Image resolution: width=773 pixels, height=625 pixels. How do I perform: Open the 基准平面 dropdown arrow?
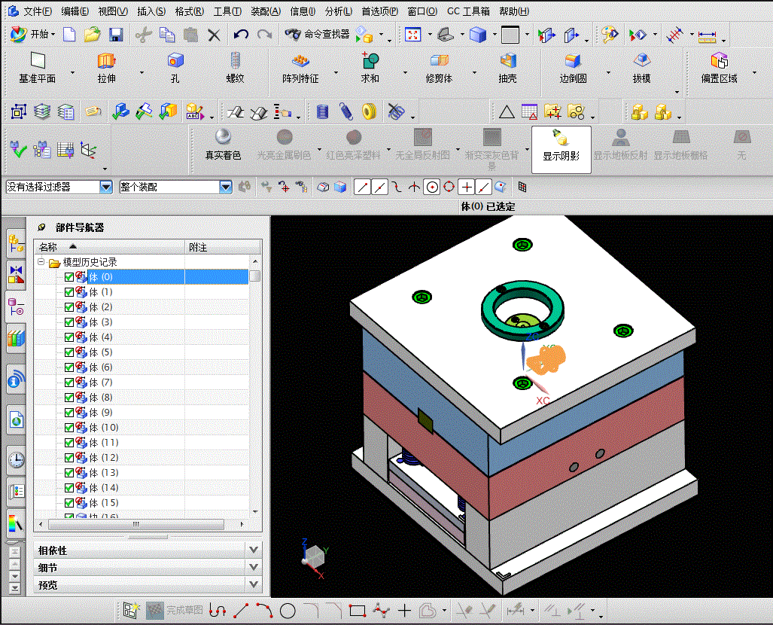click(x=72, y=72)
